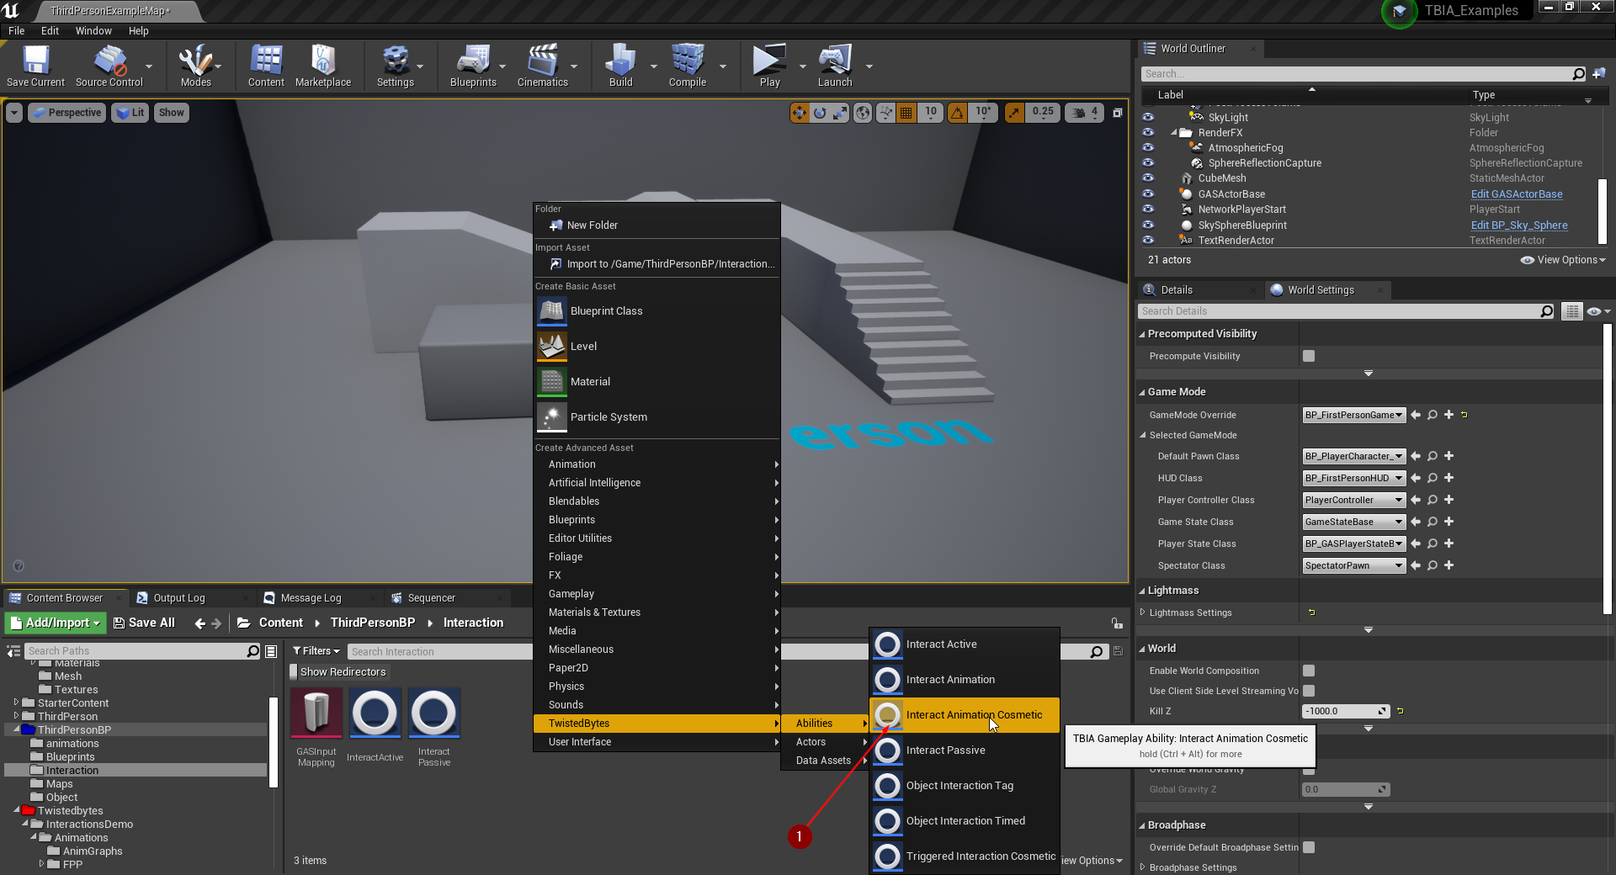Toggle world/local coordinate system icon
The width and height of the screenshot is (1616, 875).
(x=863, y=112)
